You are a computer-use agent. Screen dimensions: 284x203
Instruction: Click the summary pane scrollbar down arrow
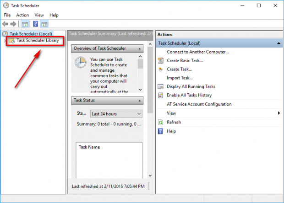(x=150, y=176)
